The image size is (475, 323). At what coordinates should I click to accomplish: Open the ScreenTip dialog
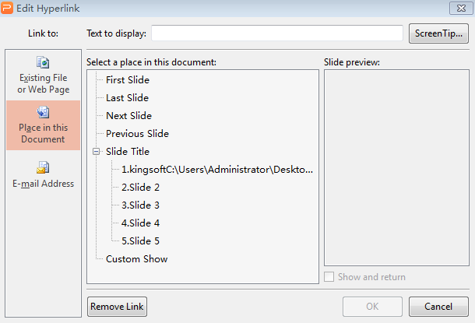coord(438,33)
